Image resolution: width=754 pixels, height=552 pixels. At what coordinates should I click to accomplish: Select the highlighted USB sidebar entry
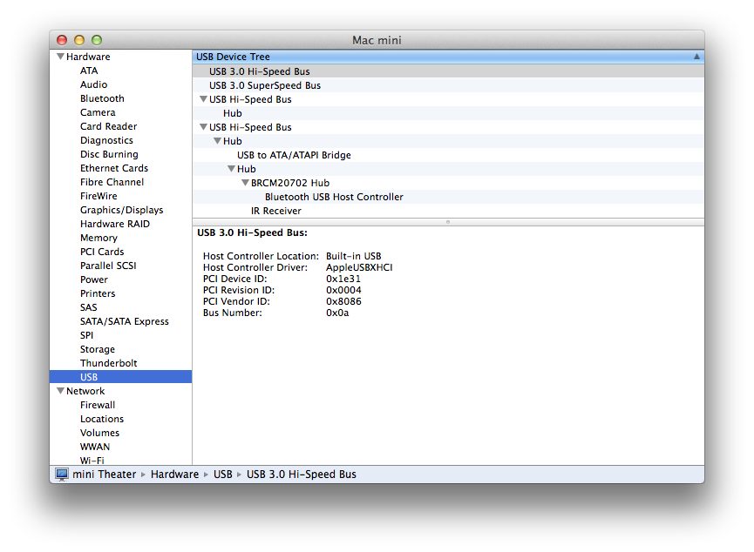pos(120,377)
